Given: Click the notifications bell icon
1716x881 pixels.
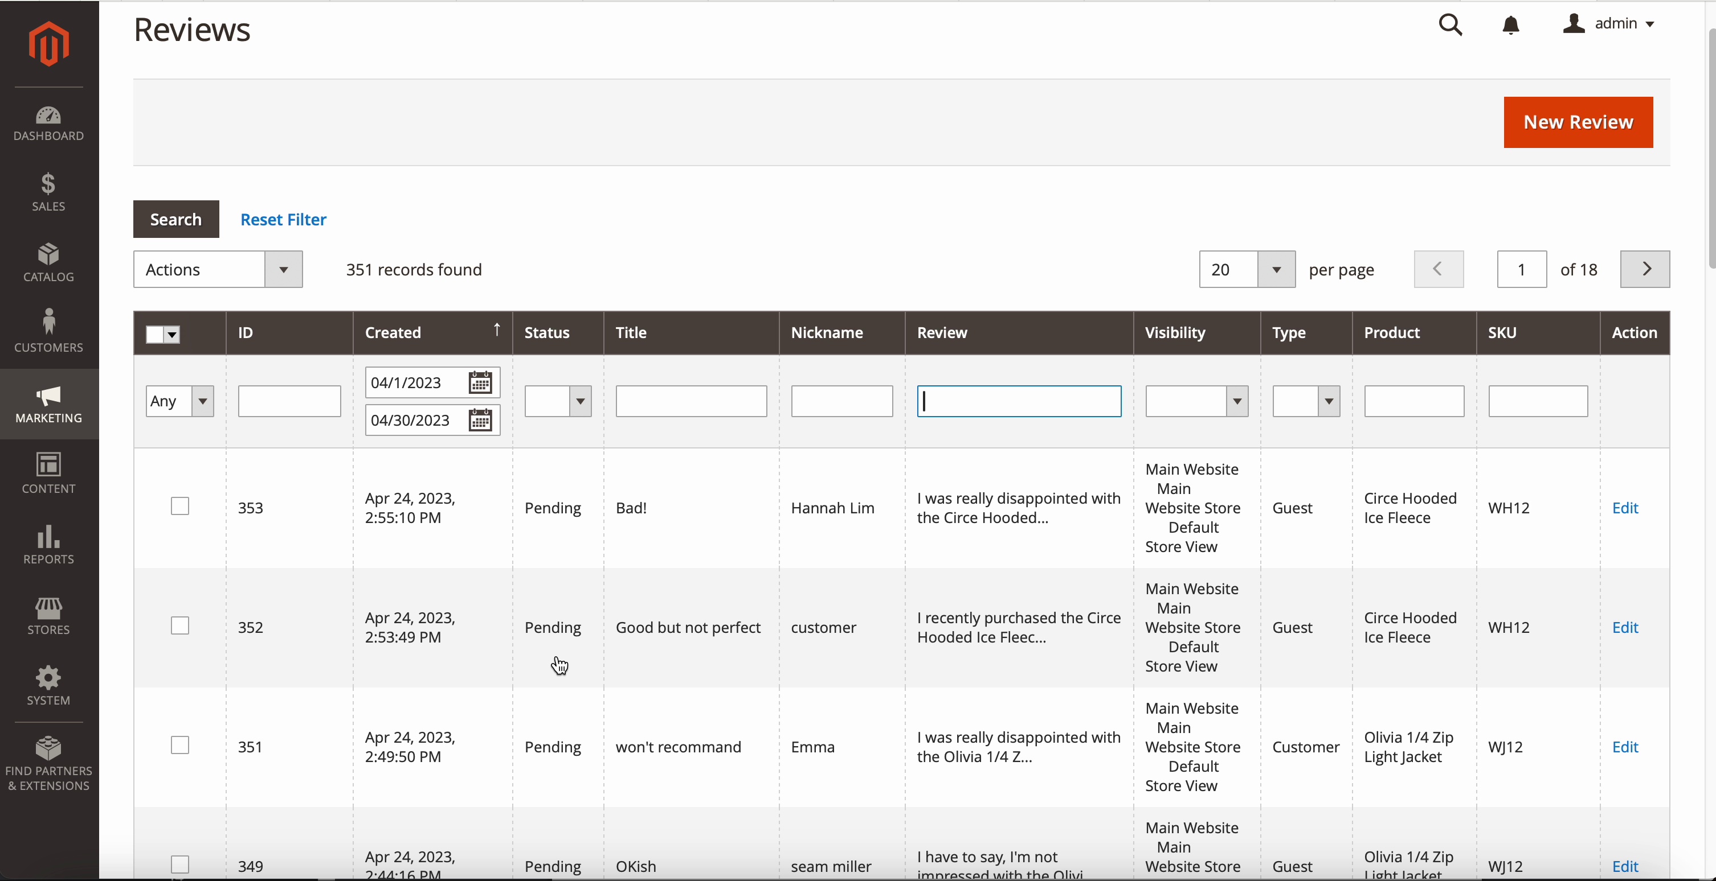Looking at the screenshot, I should pyautogui.click(x=1511, y=25).
